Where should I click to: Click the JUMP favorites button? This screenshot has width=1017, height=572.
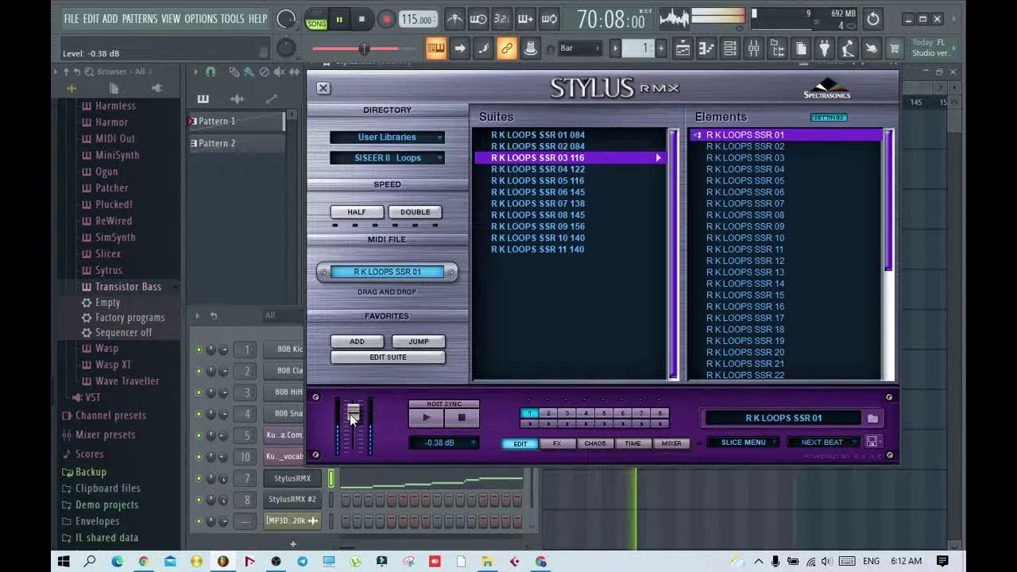pyautogui.click(x=419, y=342)
